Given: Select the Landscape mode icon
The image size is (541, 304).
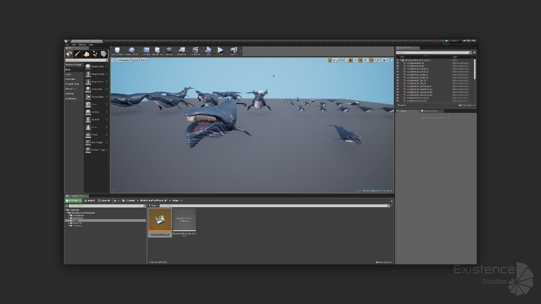Looking at the screenshot, I should click(x=87, y=54).
